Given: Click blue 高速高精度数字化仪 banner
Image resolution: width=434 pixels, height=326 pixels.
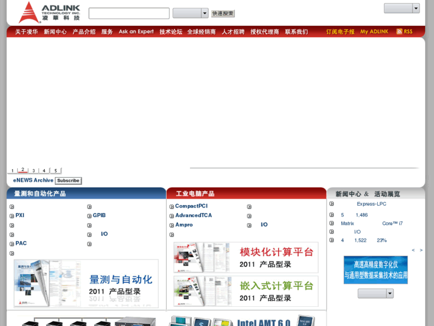Looking at the screenshot, I should 375,270.
